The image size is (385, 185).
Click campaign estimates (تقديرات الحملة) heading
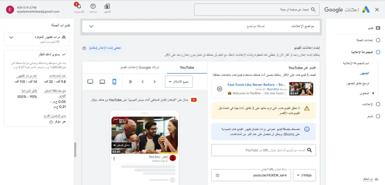(x=61, y=25)
